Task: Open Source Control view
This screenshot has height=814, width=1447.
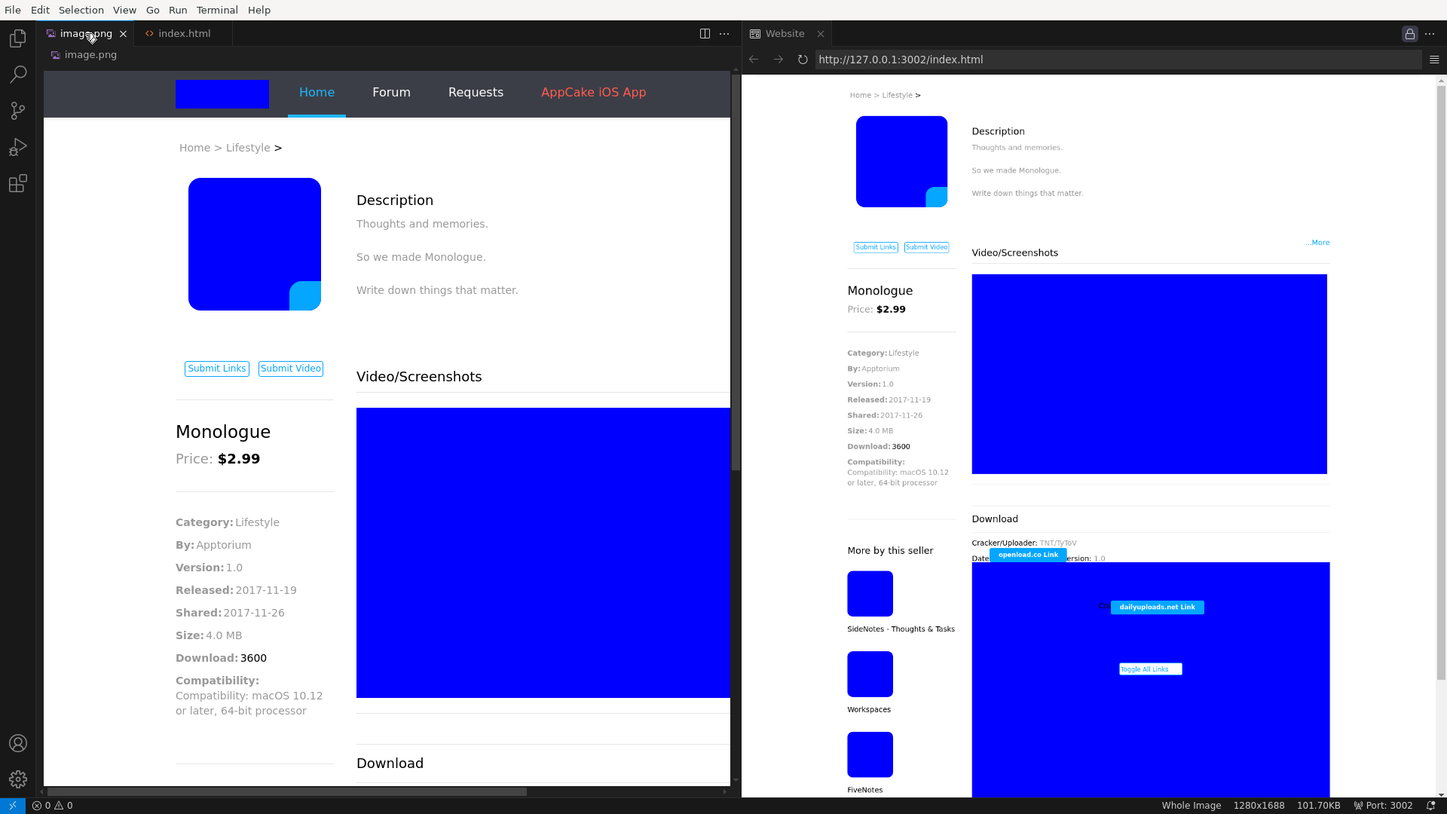Action: [x=18, y=111]
